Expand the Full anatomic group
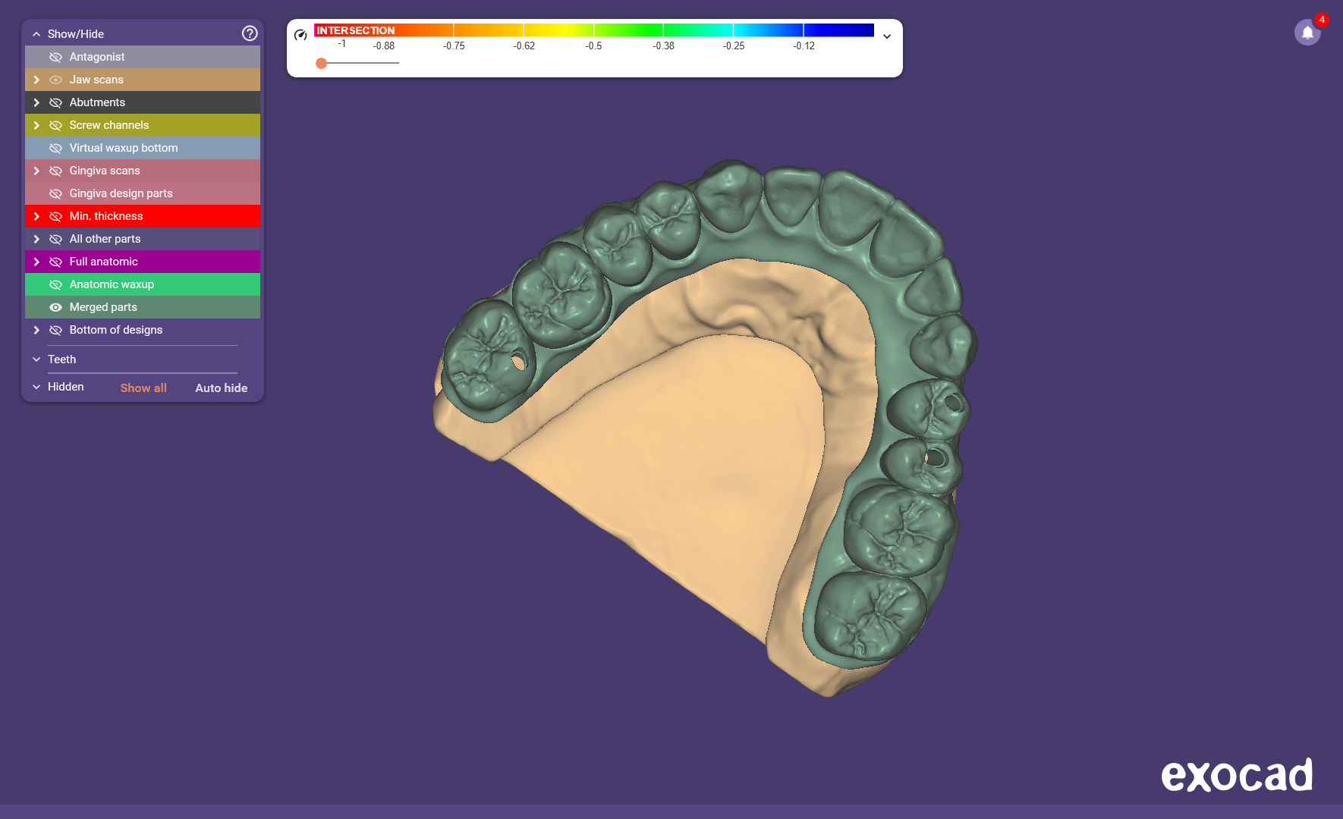Screen dimensions: 1343x819 point(36,262)
